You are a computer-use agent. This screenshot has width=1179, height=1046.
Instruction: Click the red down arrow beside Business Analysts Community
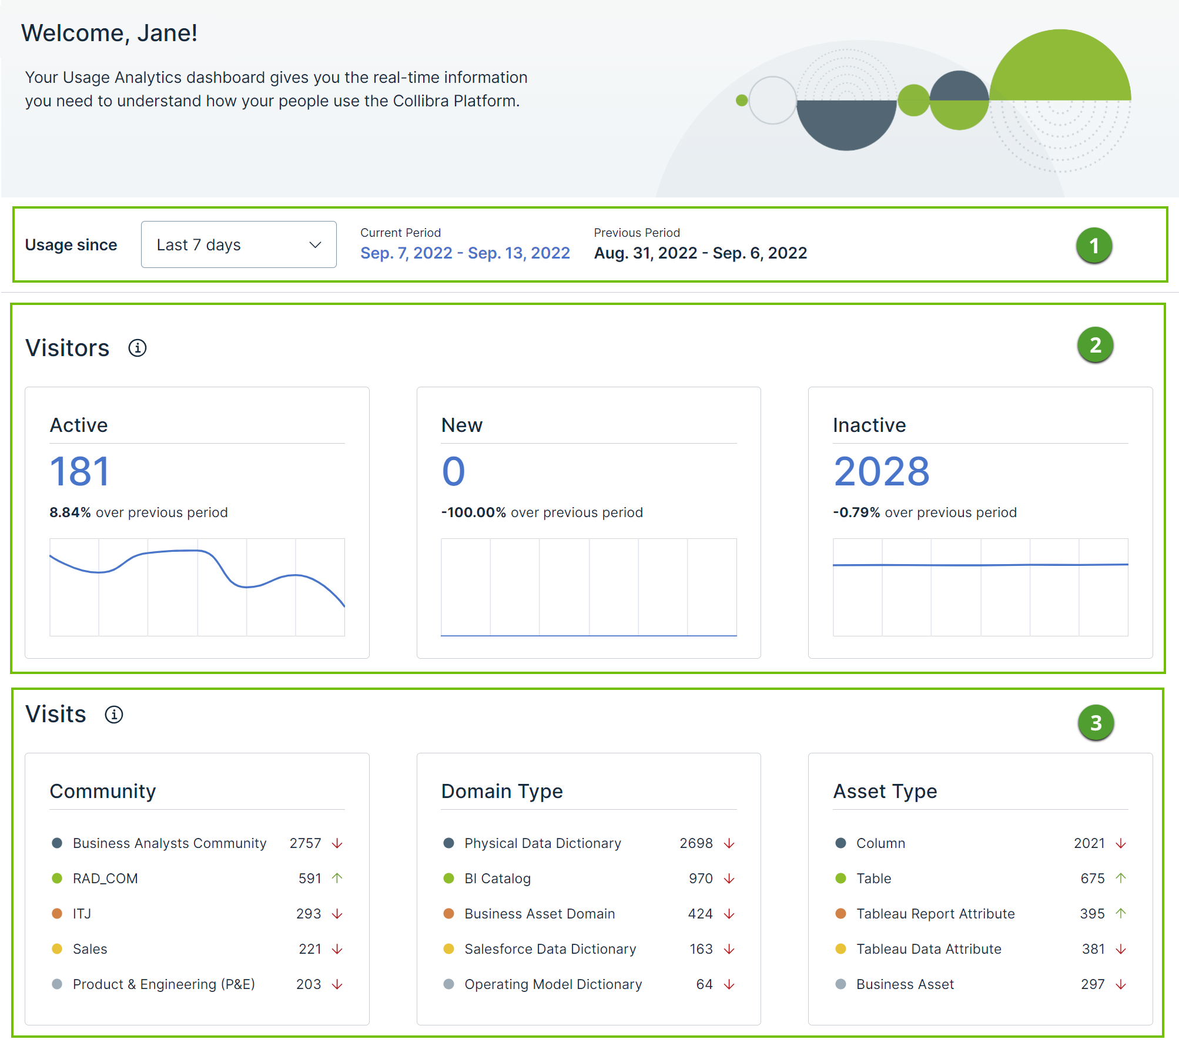click(336, 843)
